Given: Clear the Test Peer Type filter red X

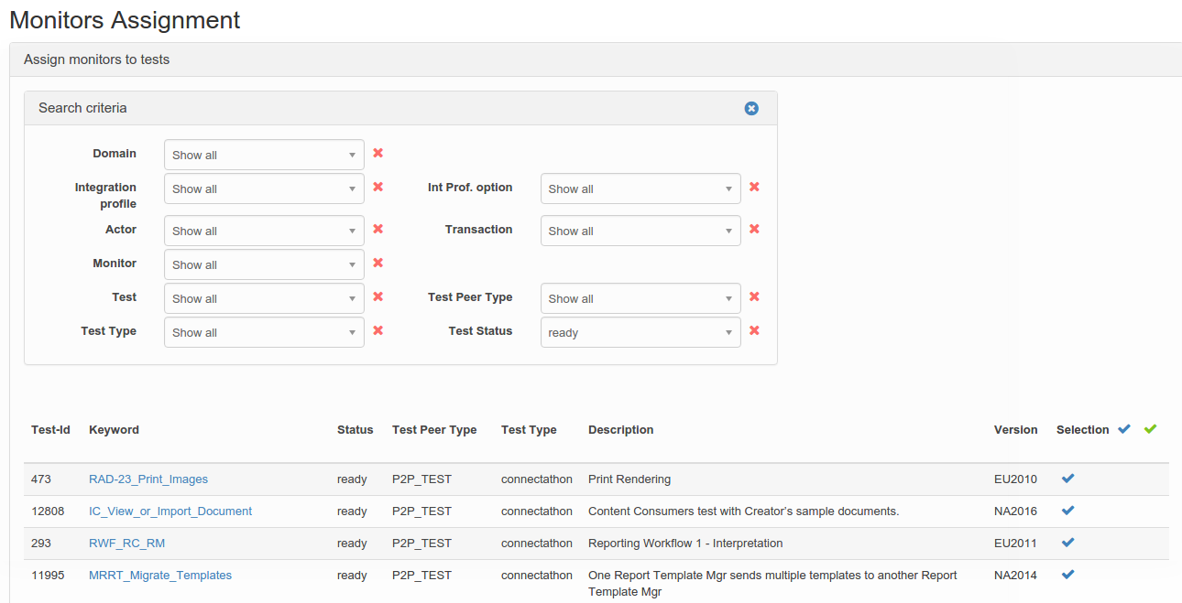Looking at the screenshot, I should [x=754, y=297].
